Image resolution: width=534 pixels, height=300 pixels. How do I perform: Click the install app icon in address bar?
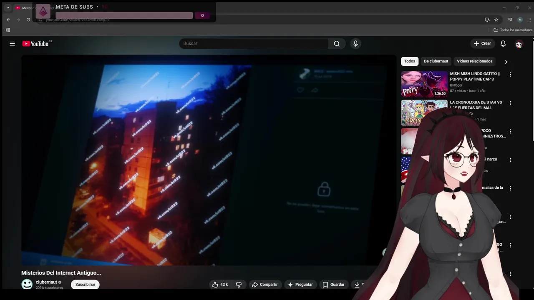click(487, 20)
